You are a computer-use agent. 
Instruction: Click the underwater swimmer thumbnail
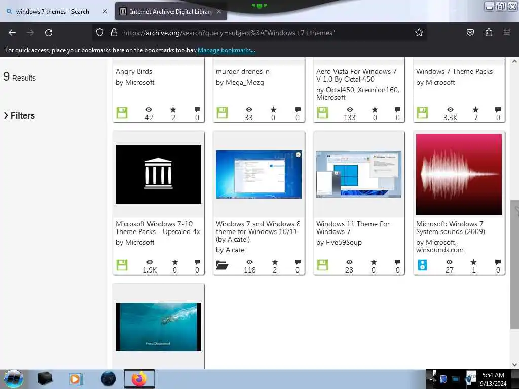pos(158,327)
